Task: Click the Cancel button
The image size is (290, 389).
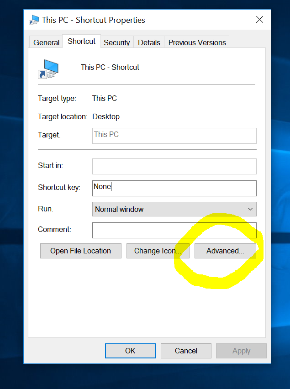Action: (186, 351)
